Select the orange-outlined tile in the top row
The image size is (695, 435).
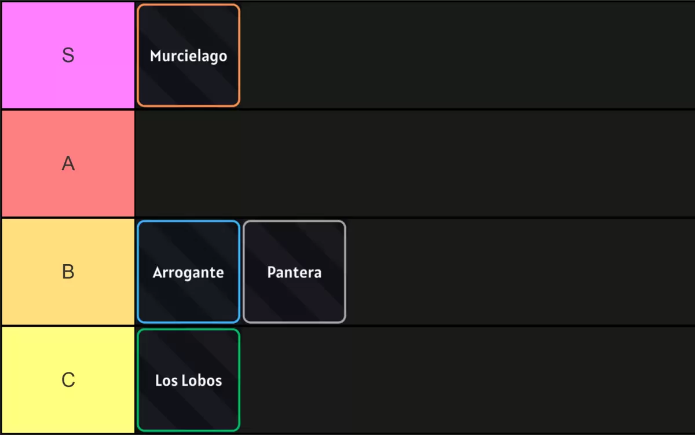click(x=188, y=55)
